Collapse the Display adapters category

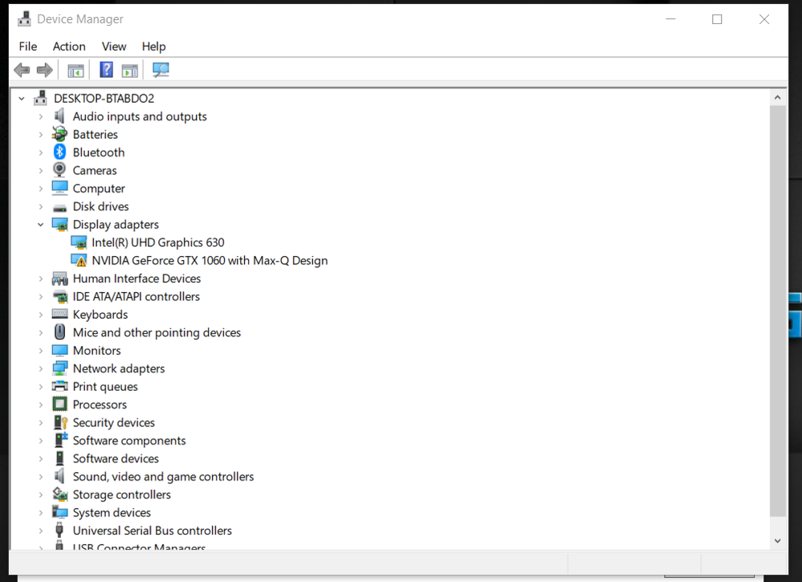coord(40,225)
